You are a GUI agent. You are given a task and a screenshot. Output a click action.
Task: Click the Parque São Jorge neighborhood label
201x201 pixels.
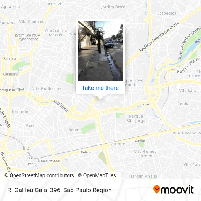[x=136, y=118]
